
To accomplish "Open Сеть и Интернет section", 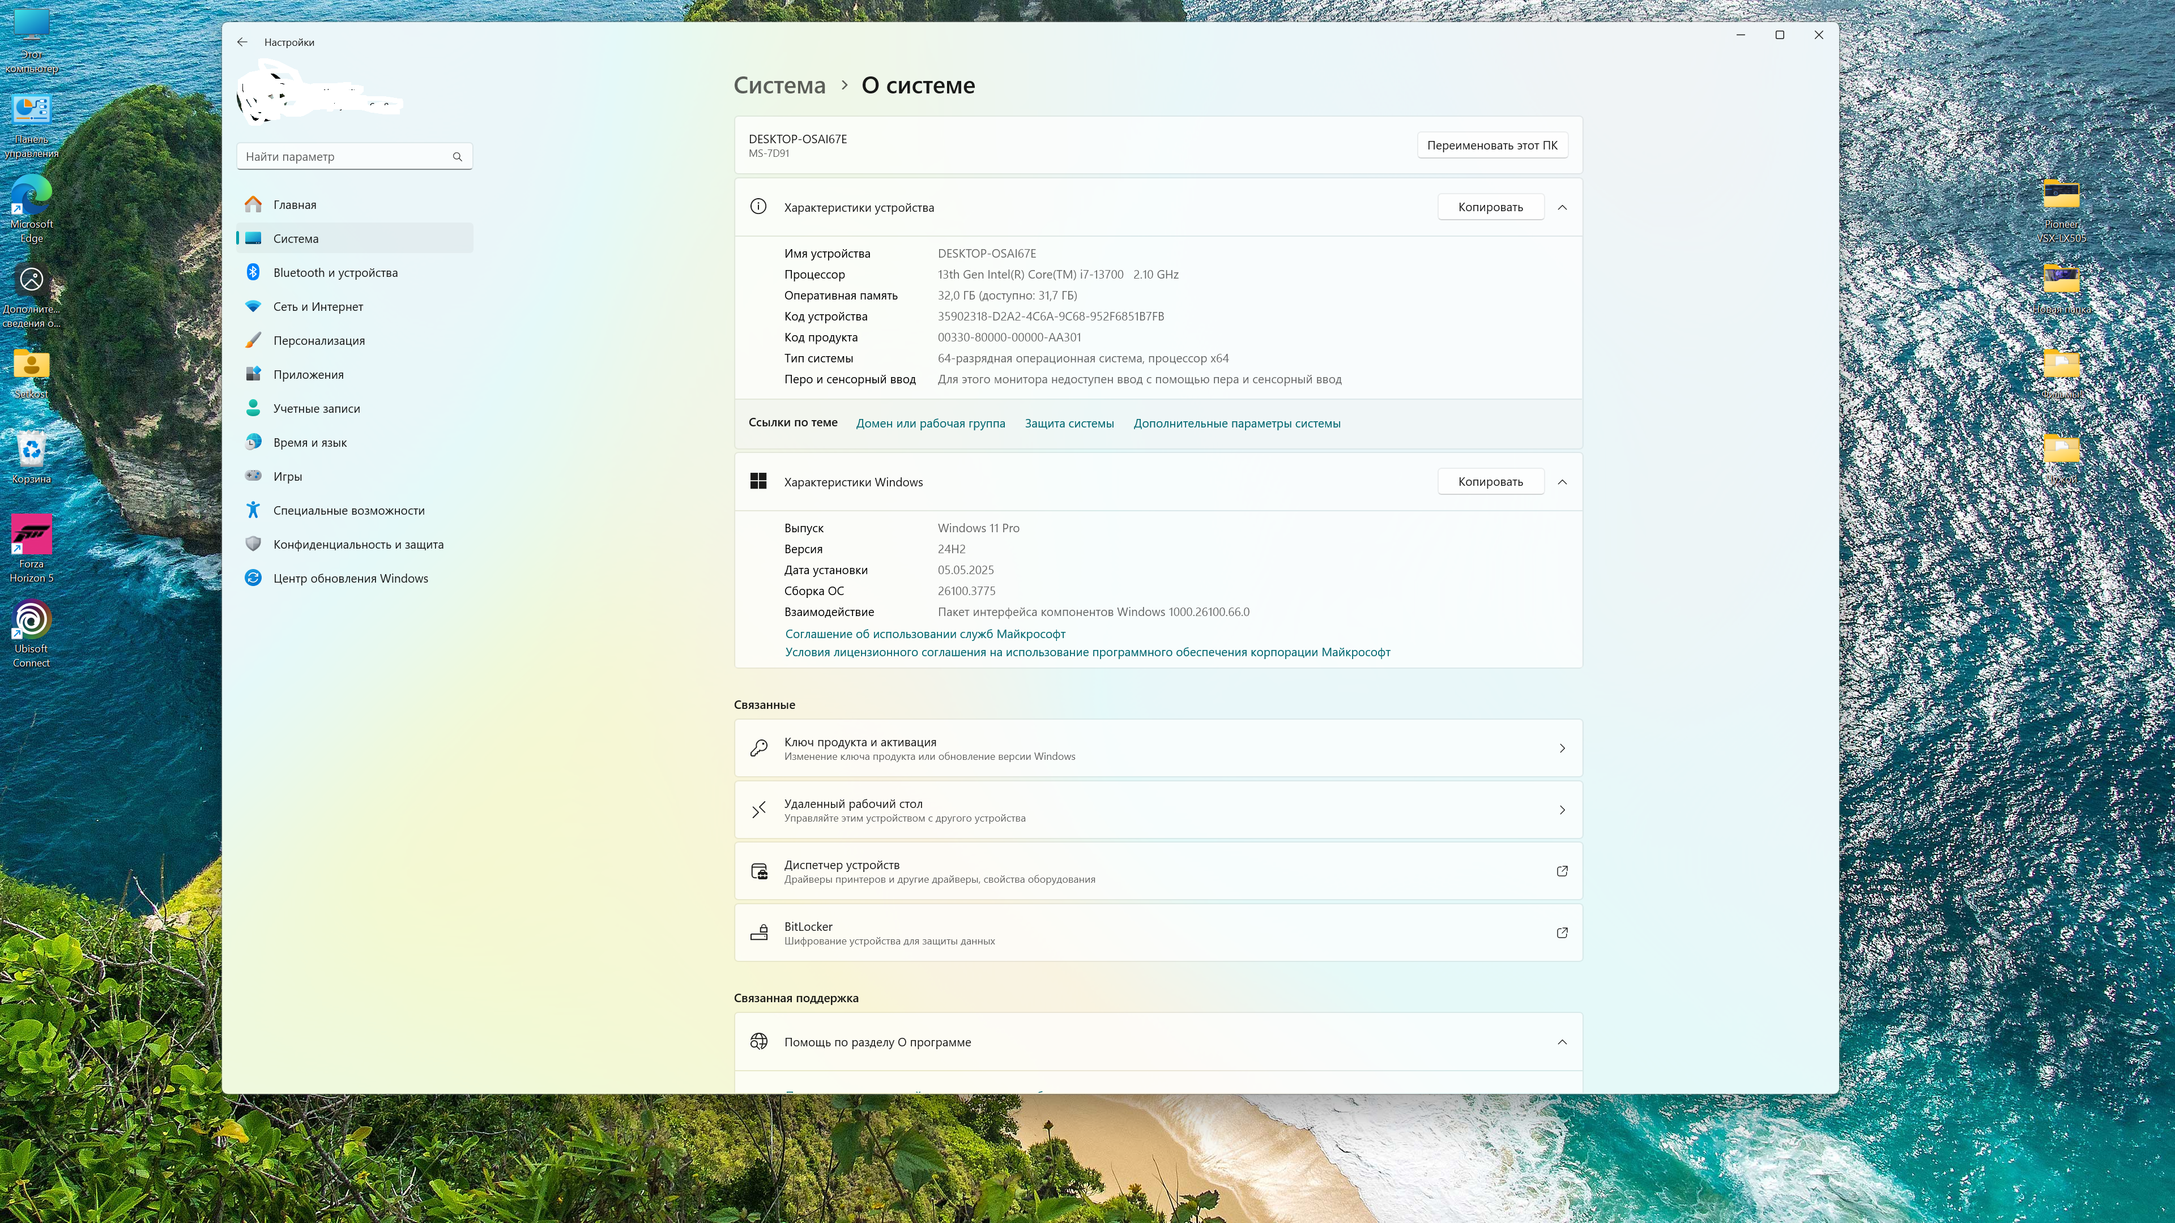I will tap(355, 306).
